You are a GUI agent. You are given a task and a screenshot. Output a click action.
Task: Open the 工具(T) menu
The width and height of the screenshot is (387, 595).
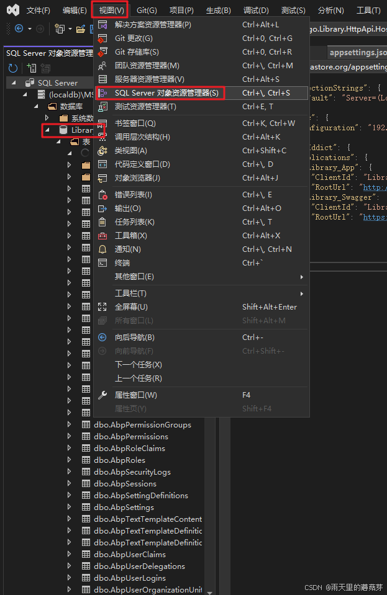[x=368, y=11]
